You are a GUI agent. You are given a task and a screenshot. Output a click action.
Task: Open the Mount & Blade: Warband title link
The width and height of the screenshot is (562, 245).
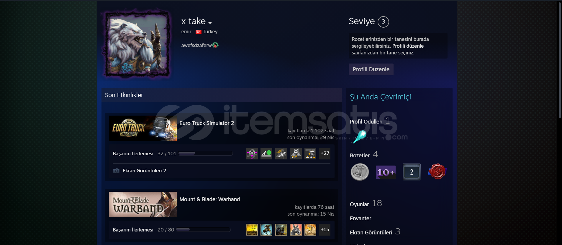point(210,199)
